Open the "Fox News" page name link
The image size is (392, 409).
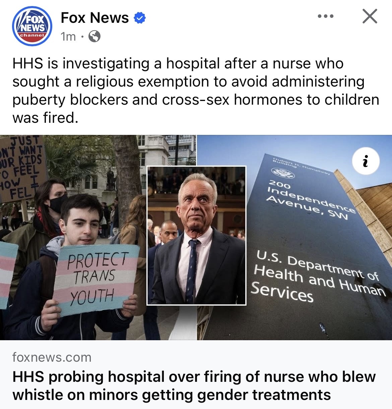tap(95, 18)
